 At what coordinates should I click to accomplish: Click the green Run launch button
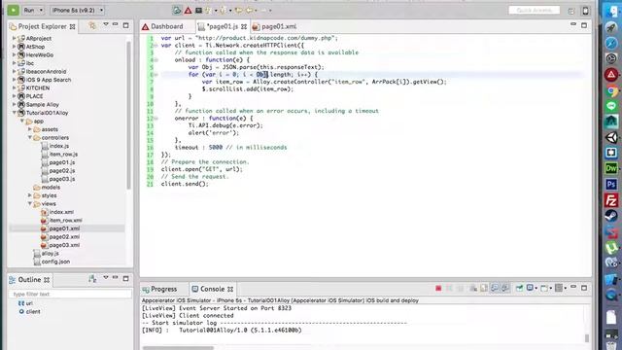point(13,10)
